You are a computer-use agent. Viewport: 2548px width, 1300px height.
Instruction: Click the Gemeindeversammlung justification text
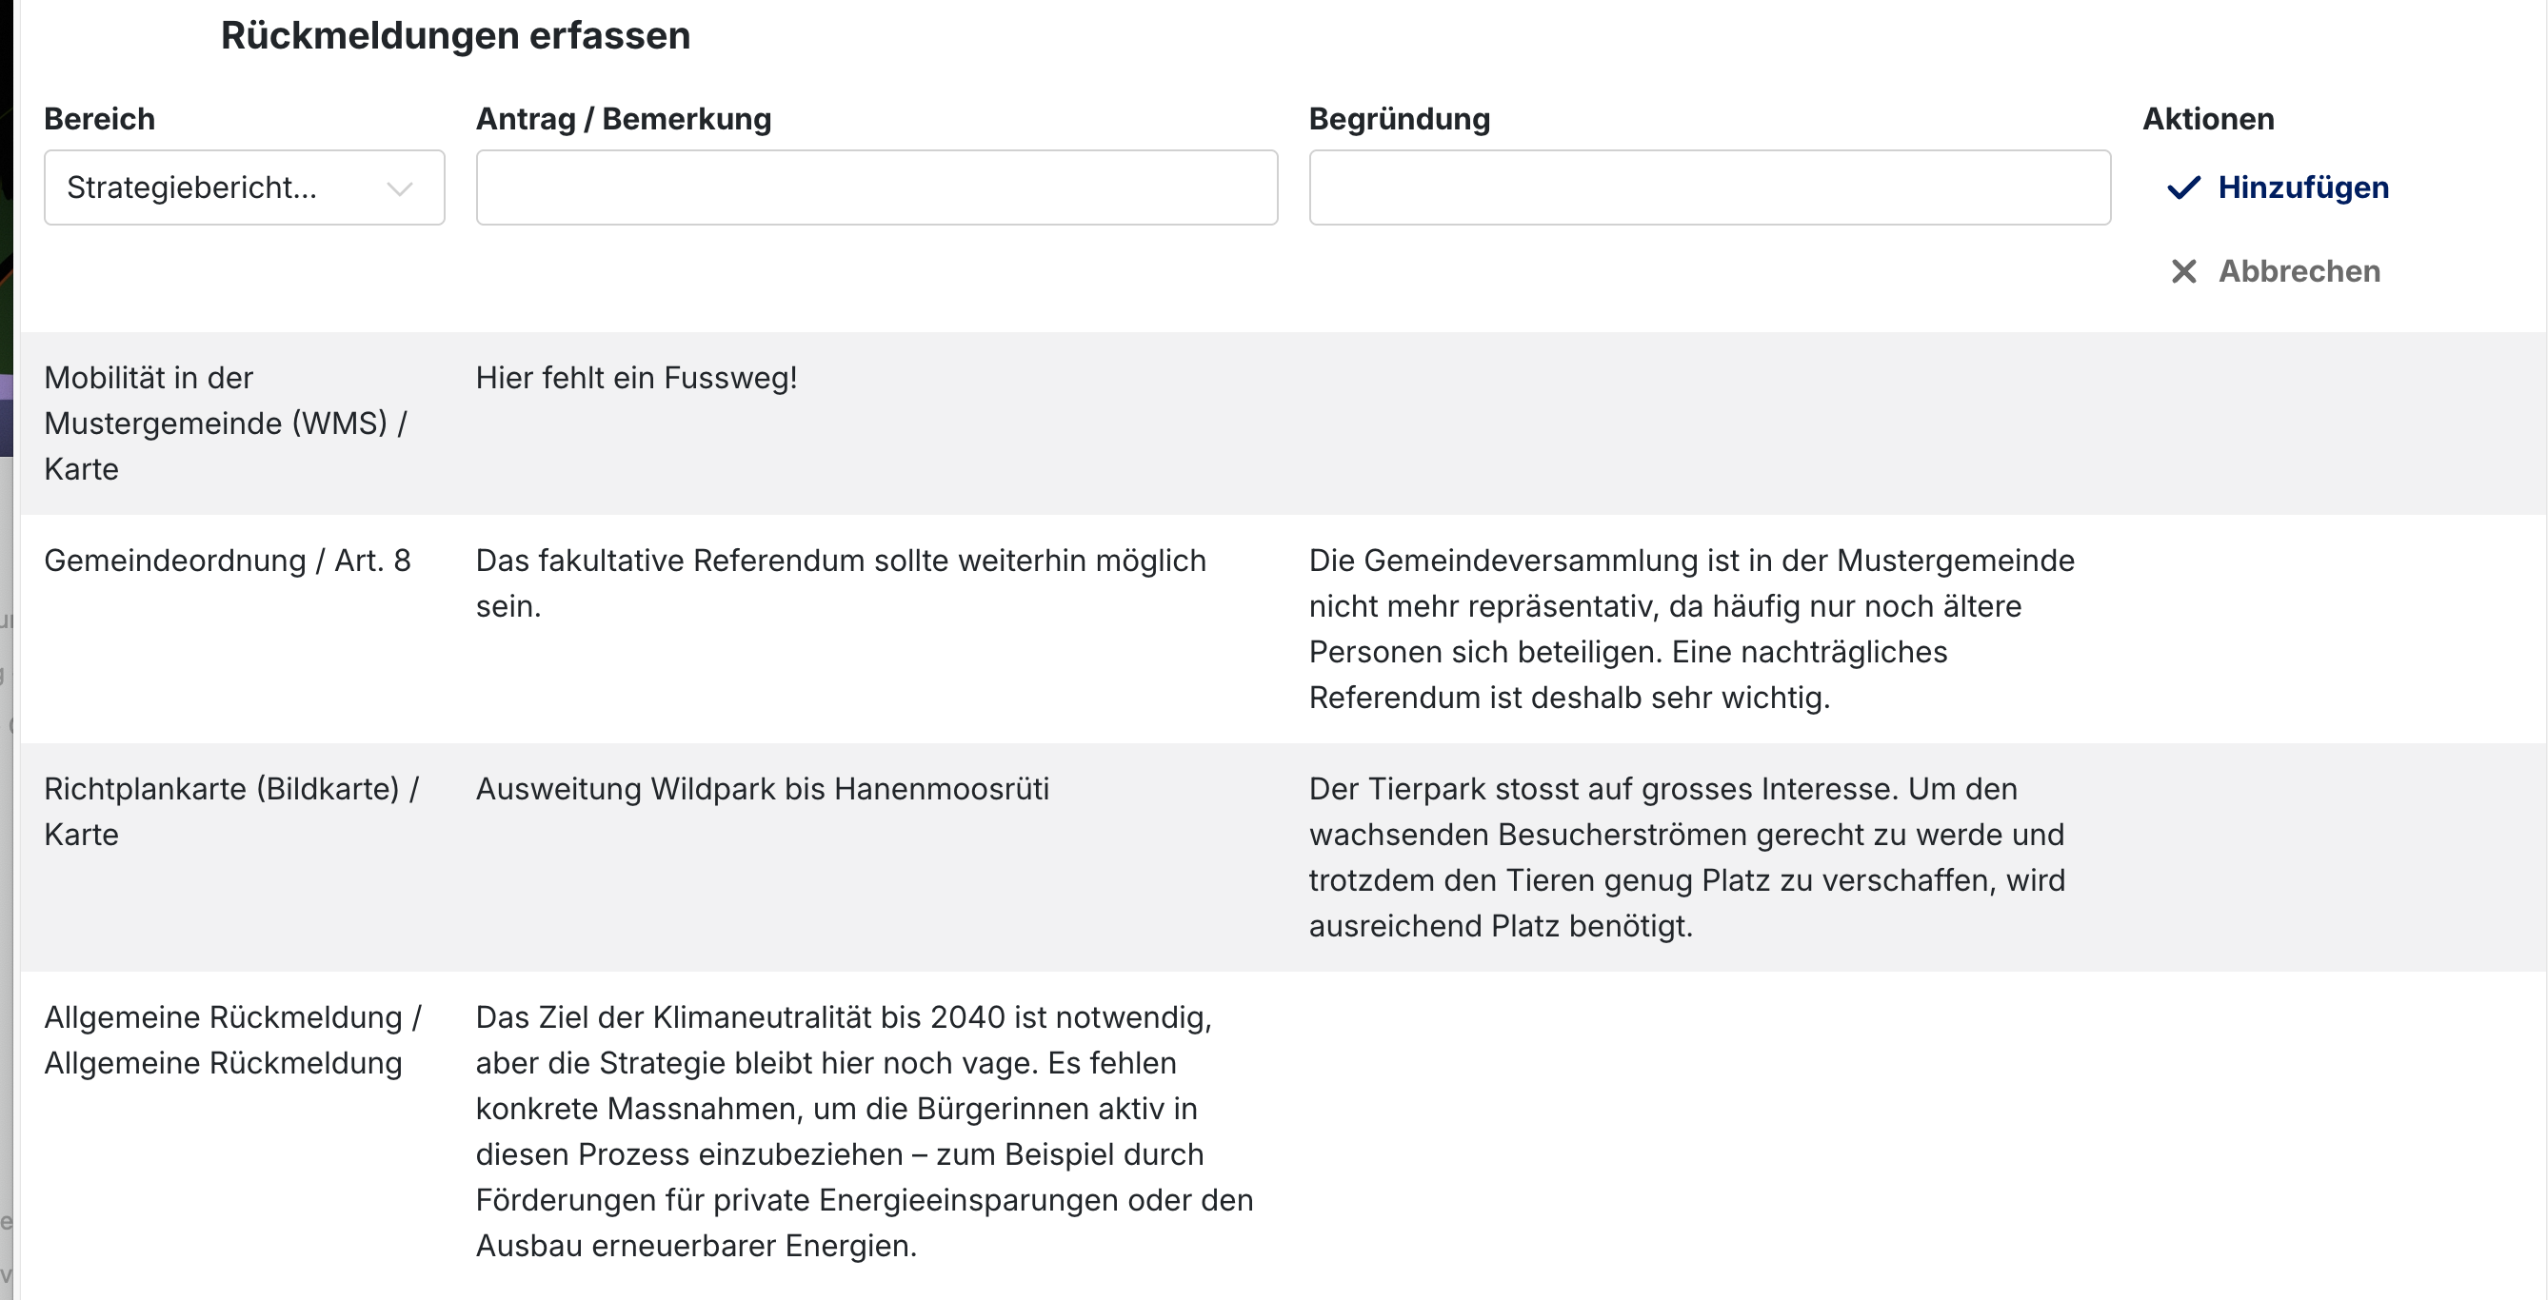point(1691,629)
